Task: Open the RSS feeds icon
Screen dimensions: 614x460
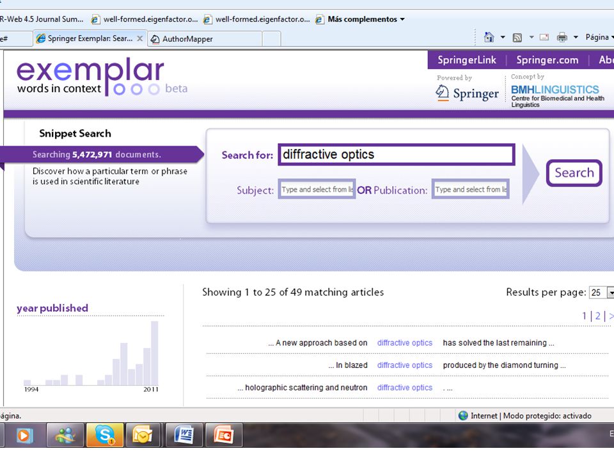Action: 517,38
